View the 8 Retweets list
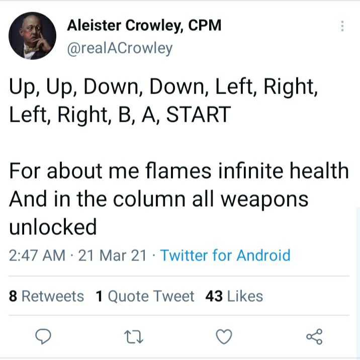 [x=47, y=296]
